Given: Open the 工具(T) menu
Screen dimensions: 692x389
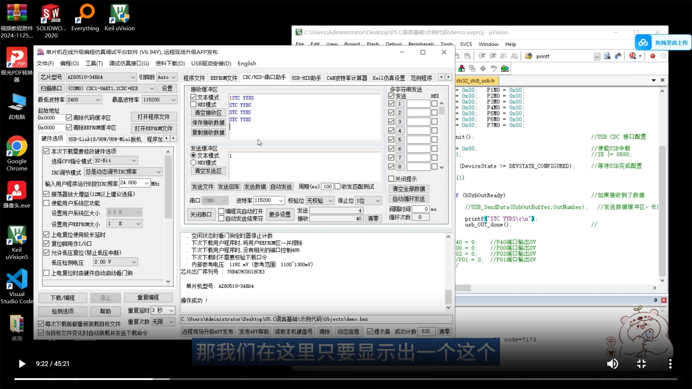Looking at the screenshot, I should 94,63.
